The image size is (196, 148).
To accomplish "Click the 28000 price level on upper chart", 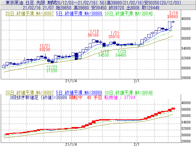I will point(186,78).
